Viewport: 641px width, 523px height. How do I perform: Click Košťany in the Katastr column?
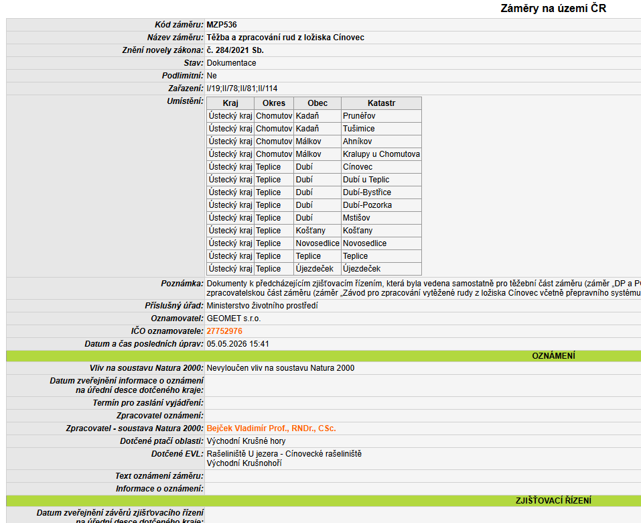tap(381, 231)
